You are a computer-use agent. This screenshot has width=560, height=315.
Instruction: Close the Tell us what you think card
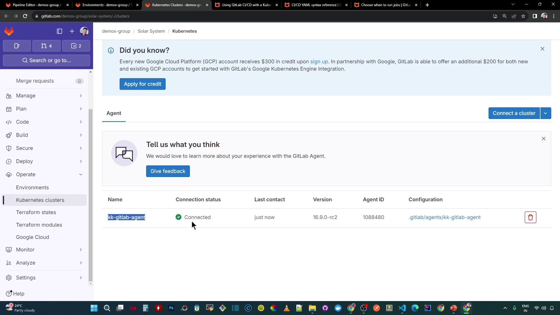pos(543,139)
